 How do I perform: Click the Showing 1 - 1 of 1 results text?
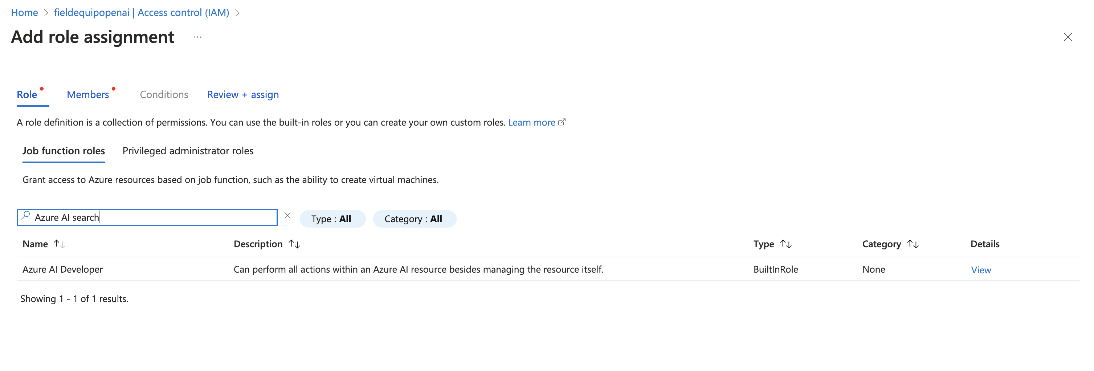point(74,299)
